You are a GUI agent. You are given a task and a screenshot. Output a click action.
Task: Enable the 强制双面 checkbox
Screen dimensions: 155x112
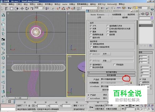tap(108, 32)
